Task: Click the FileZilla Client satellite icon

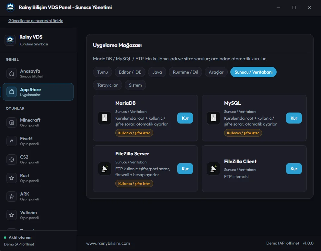Action: [213, 168]
